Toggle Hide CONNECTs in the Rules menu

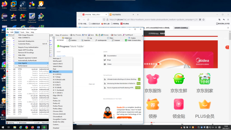click(32, 38)
